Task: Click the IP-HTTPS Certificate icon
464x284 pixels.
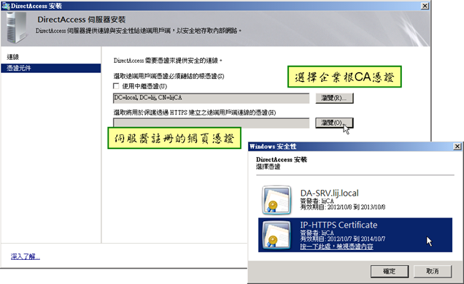Action: click(277, 235)
